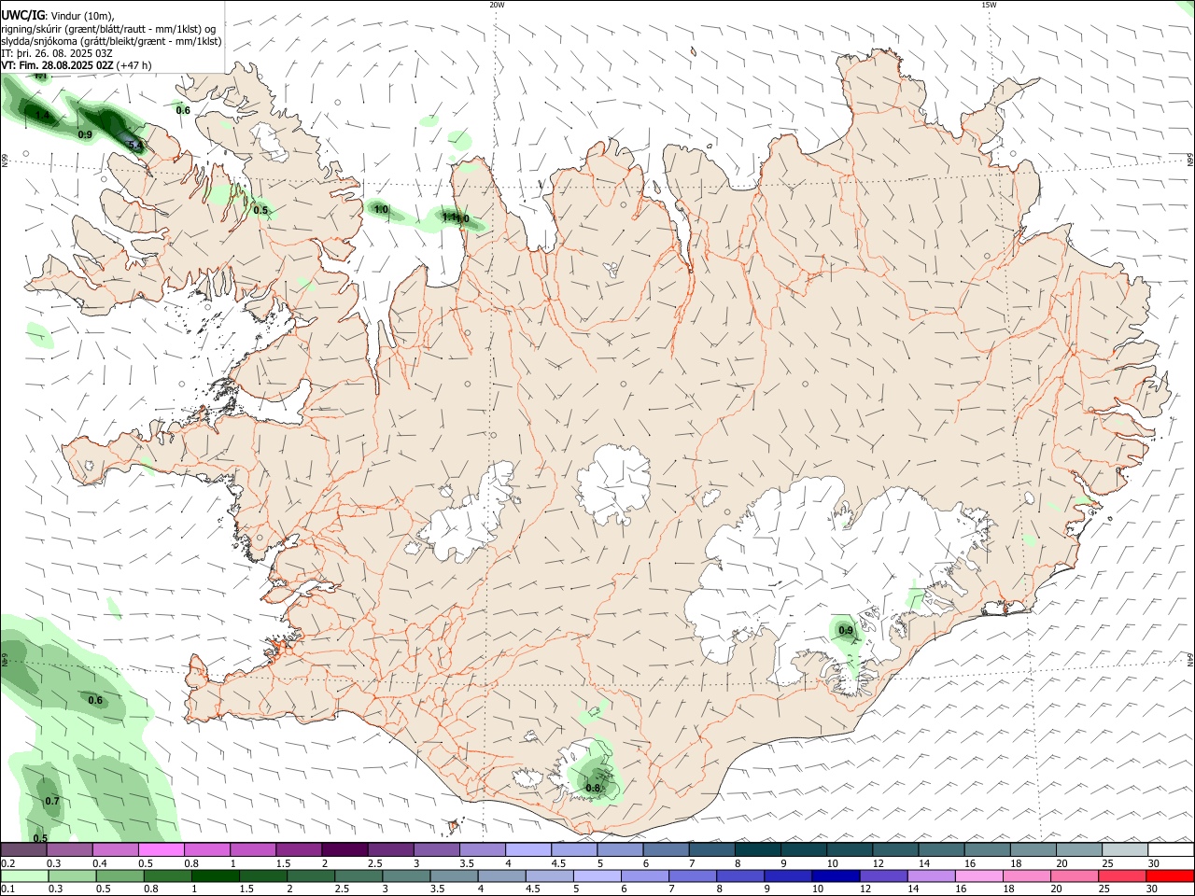The width and height of the screenshot is (1195, 896).
Task: Click the 'slydda/snjókoma' legend description line
Action: (111, 41)
